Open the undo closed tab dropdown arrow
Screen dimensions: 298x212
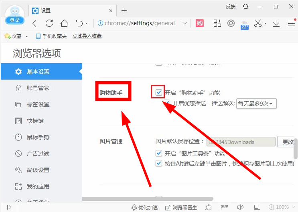[x=86, y=24]
